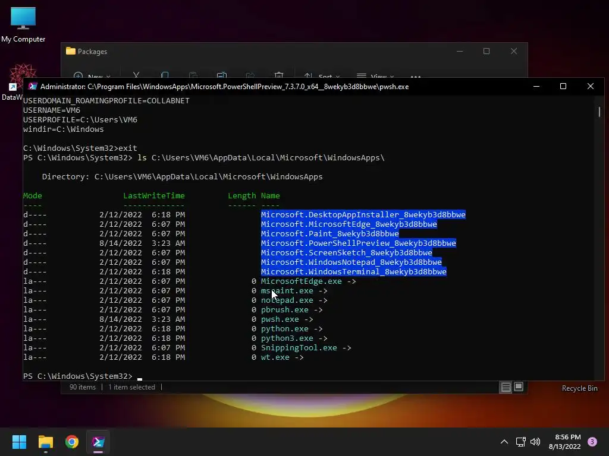Screen dimensions: 609x456
Task: Click the green Mode column header
Action: tap(33, 195)
